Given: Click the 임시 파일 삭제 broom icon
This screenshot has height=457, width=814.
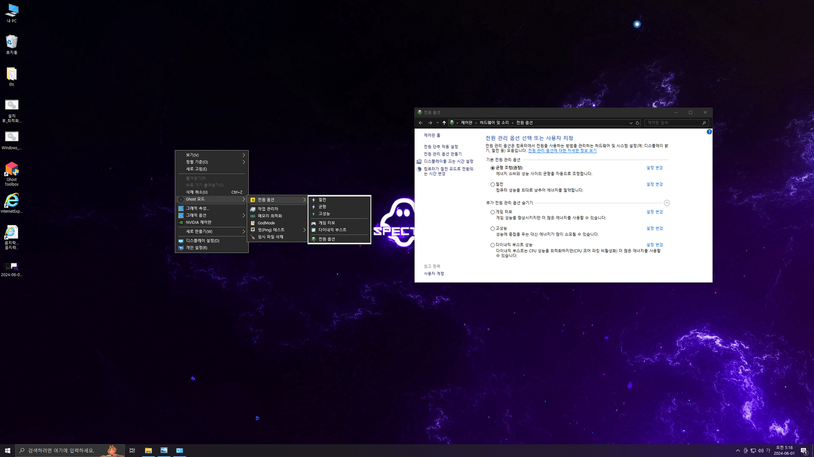Looking at the screenshot, I should (253, 237).
